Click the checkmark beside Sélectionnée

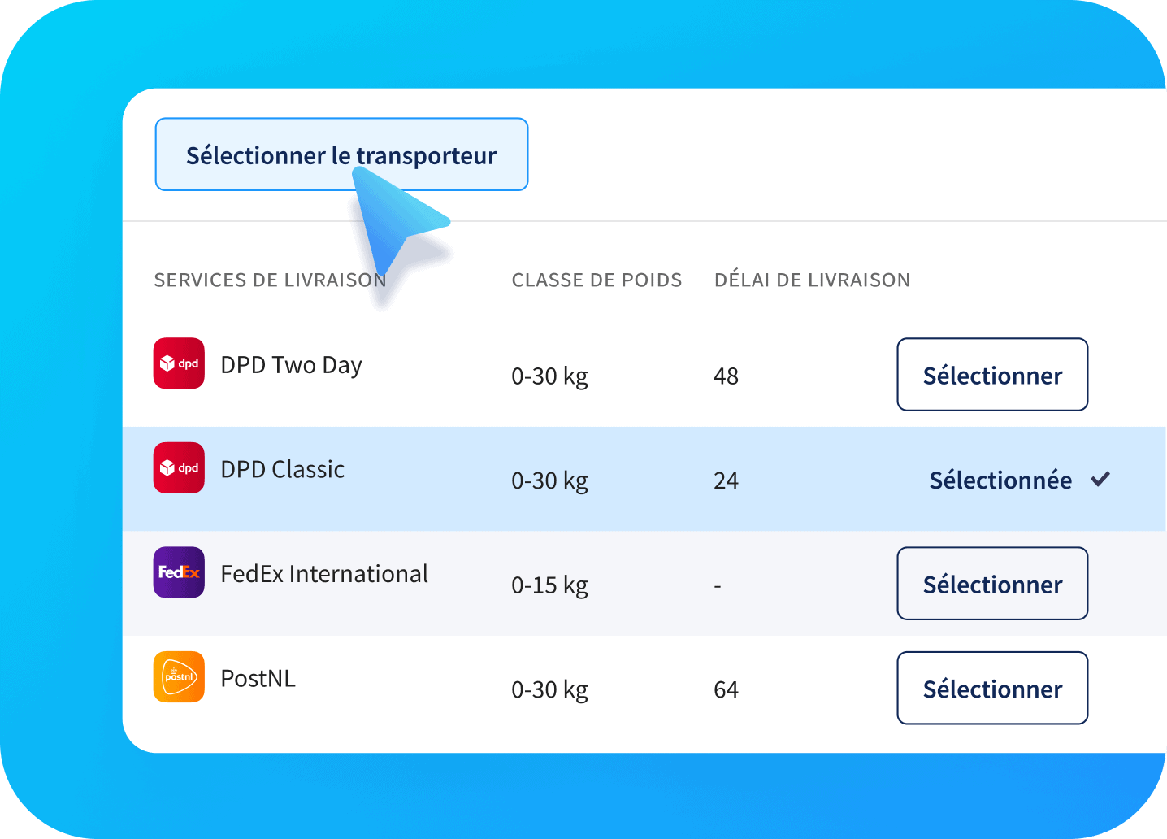(1100, 480)
